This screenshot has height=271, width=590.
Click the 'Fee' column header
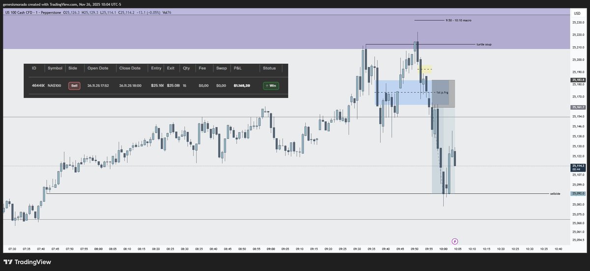(x=202, y=68)
